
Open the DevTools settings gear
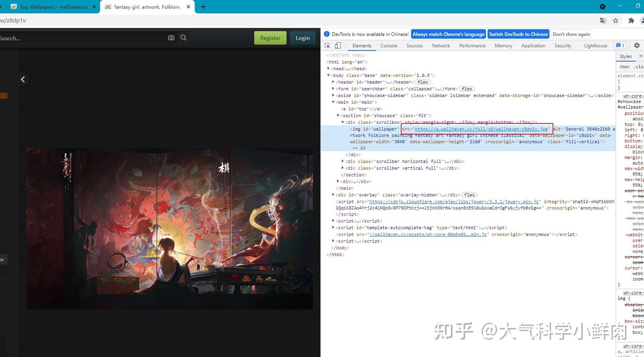tap(637, 45)
